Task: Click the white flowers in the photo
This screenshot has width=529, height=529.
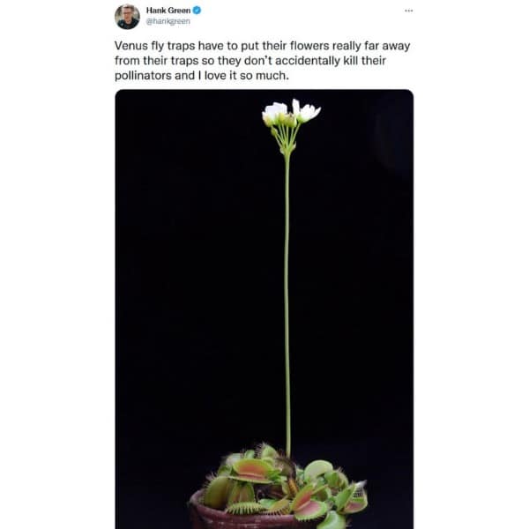Action: click(290, 112)
